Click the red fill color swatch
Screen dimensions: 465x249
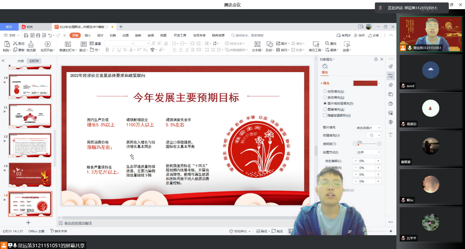(x=365, y=83)
